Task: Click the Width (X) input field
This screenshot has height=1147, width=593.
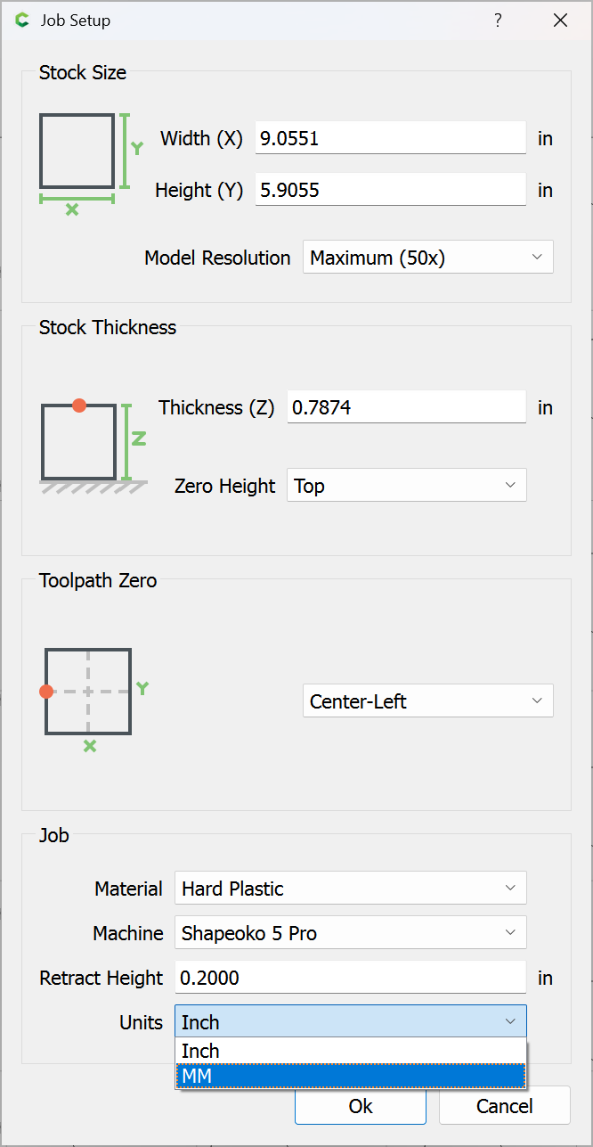Action: click(x=390, y=138)
